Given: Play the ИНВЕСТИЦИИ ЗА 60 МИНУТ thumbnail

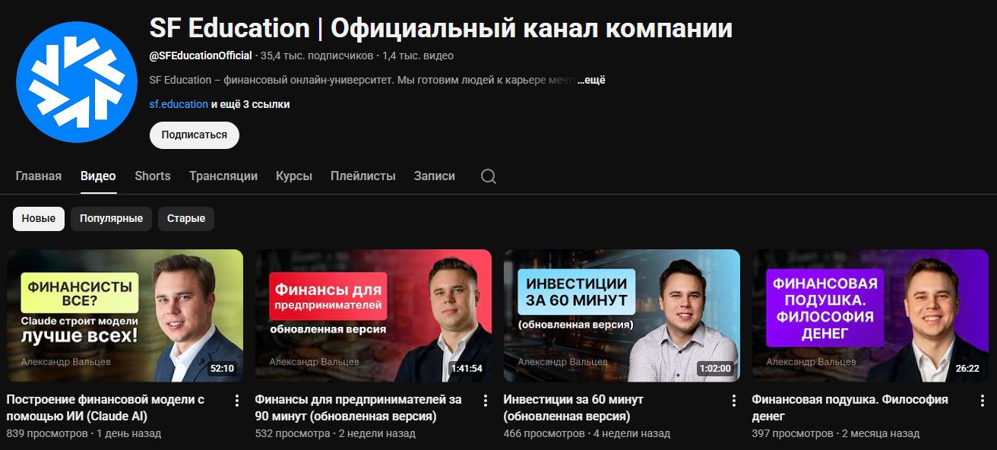Looking at the screenshot, I should (x=622, y=315).
